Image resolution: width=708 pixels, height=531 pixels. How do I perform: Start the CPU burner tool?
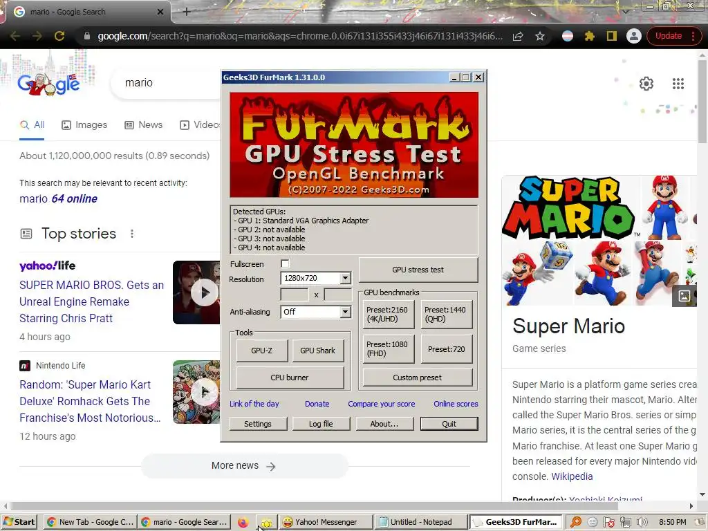[290, 378]
